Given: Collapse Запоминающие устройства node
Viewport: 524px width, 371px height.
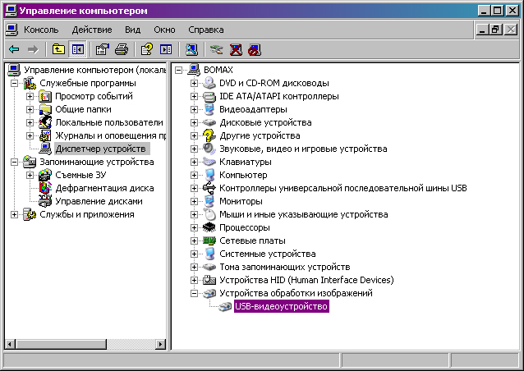Looking at the screenshot, I should [14, 162].
